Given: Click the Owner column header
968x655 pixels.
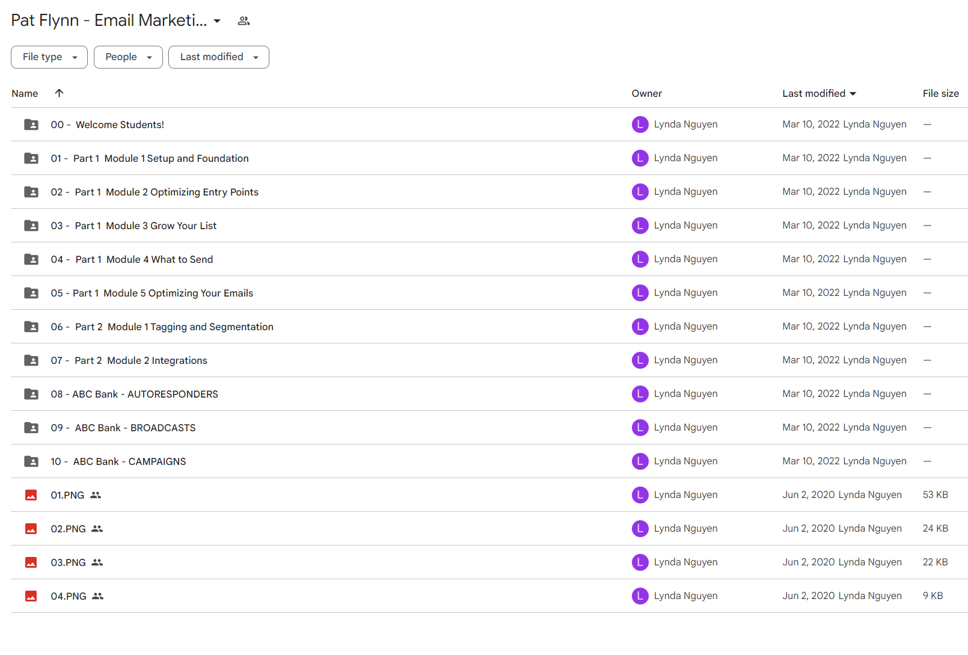Looking at the screenshot, I should (646, 93).
